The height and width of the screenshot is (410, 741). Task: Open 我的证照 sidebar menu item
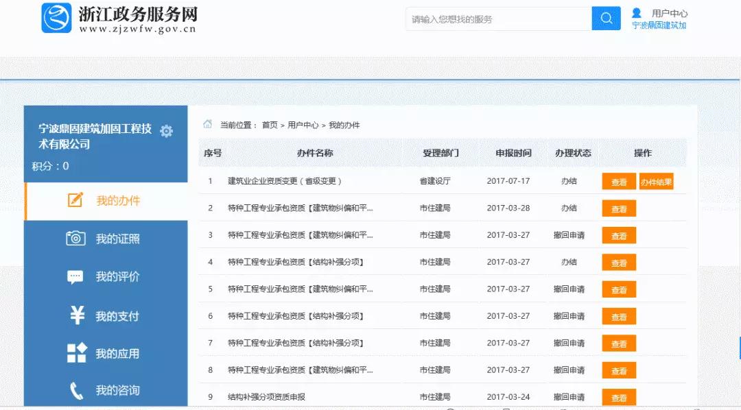click(x=117, y=239)
